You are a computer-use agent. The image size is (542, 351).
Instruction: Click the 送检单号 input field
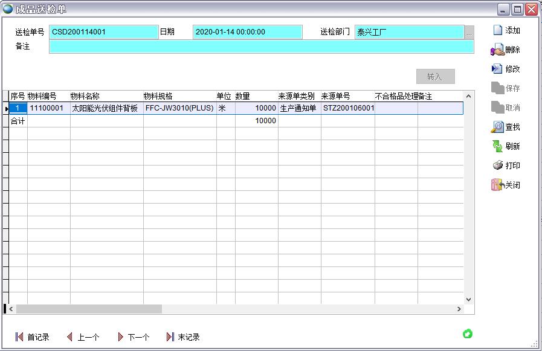(103, 33)
